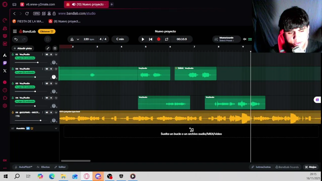
Task: Reload the page in the browser
Action: [x=27, y=13]
